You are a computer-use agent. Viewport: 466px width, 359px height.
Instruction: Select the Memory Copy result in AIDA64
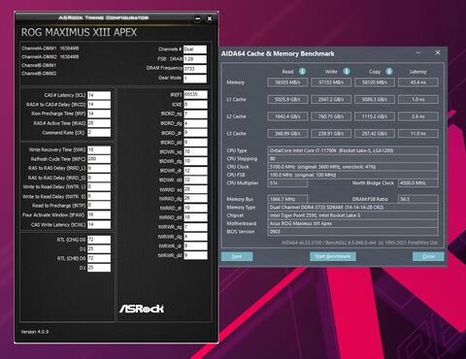[375, 82]
